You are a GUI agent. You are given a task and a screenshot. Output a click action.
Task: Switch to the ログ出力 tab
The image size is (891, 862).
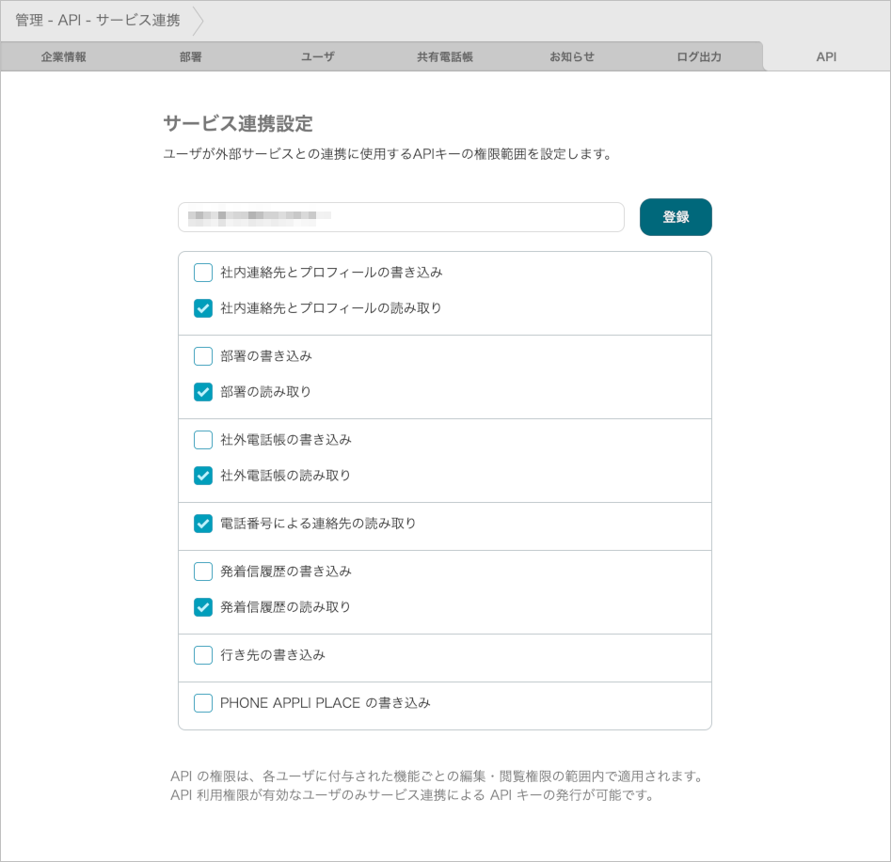[699, 56]
